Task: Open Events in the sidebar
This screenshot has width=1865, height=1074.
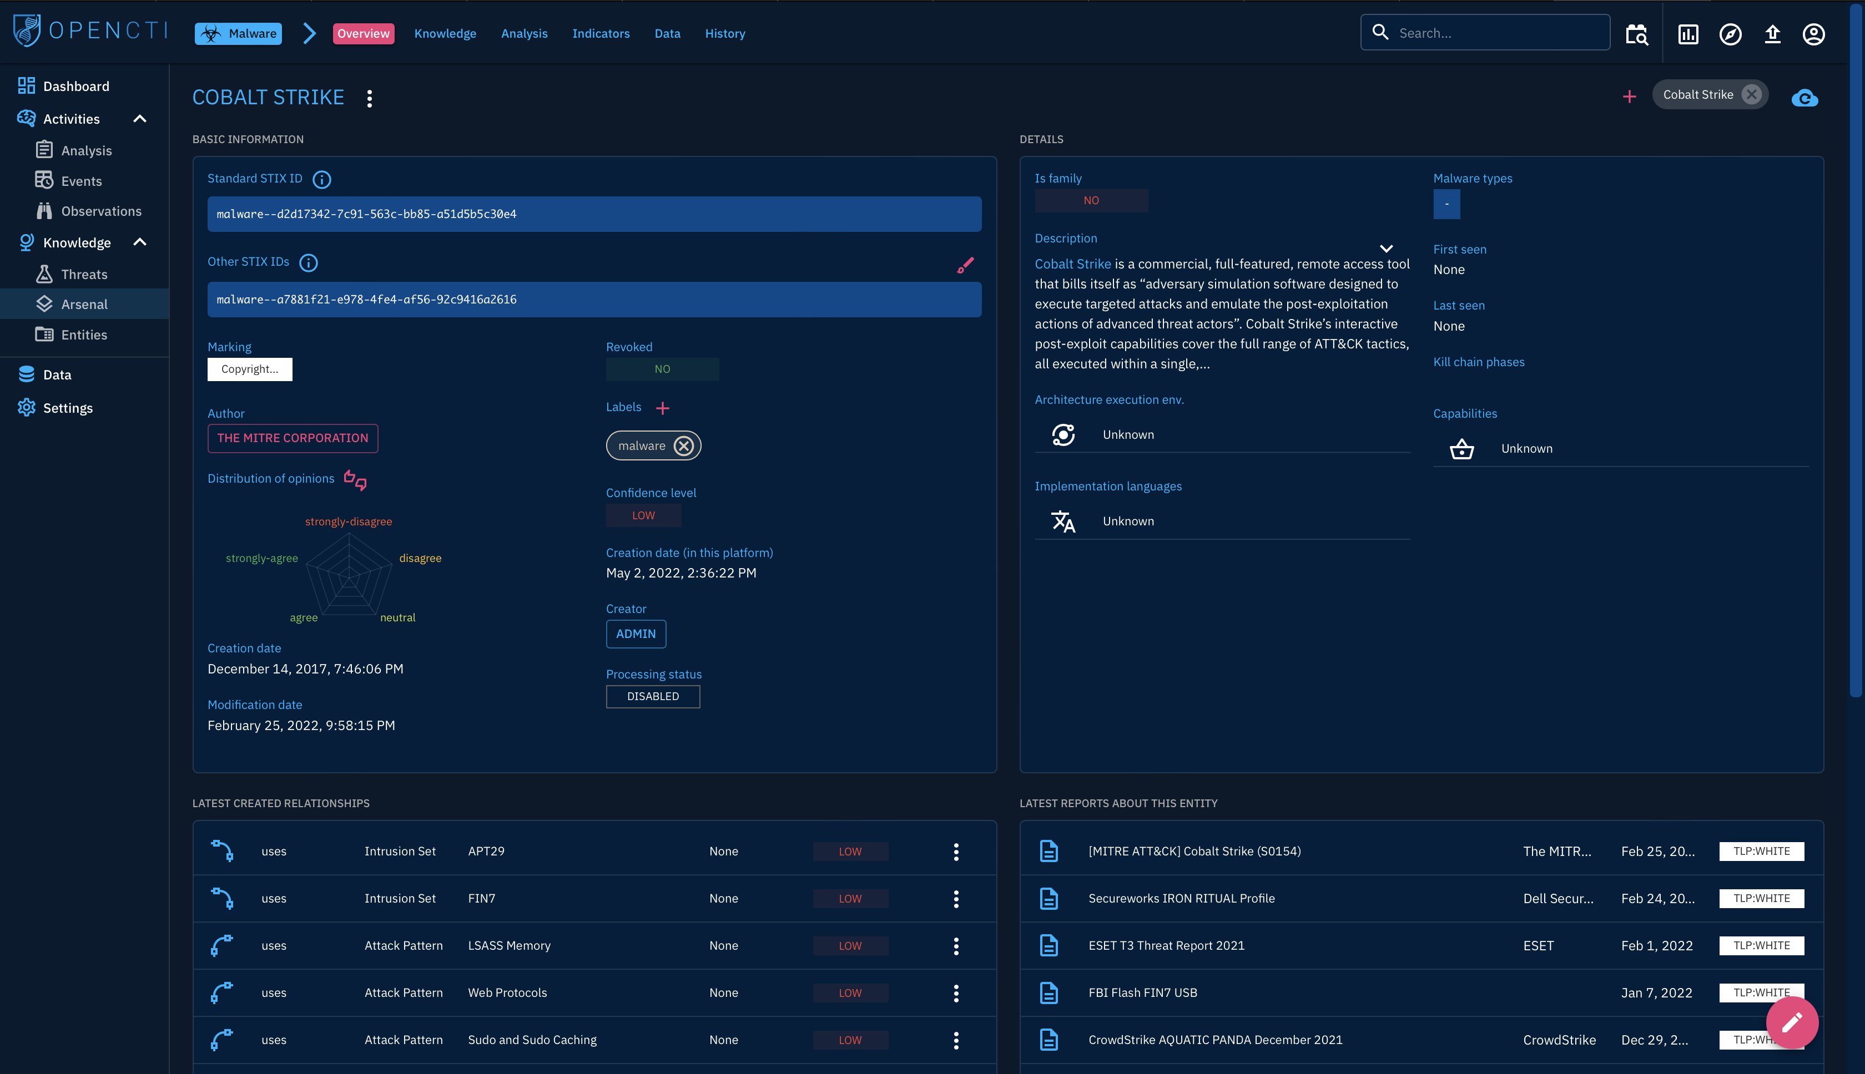Action: [x=84, y=181]
